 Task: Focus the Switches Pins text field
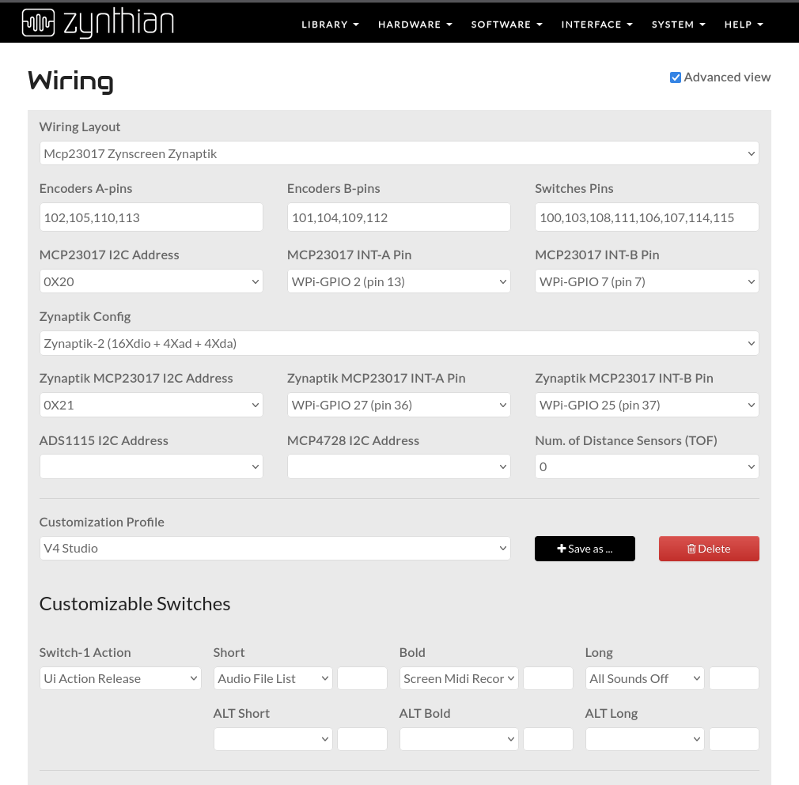(646, 217)
